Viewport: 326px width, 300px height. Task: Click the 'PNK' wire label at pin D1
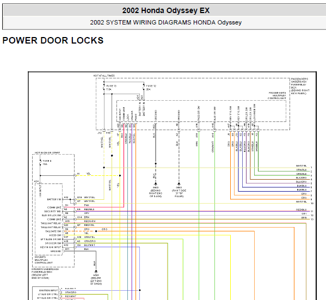pos(87,205)
